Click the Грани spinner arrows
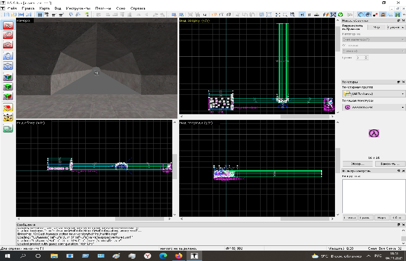406x261 pixels. point(366,58)
